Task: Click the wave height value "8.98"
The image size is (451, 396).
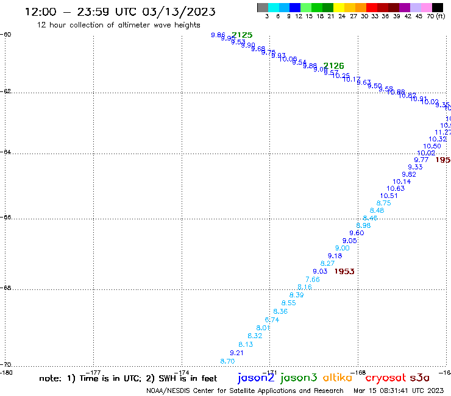Action: pos(364,225)
